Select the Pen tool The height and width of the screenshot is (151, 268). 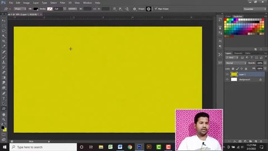[4, 93]
